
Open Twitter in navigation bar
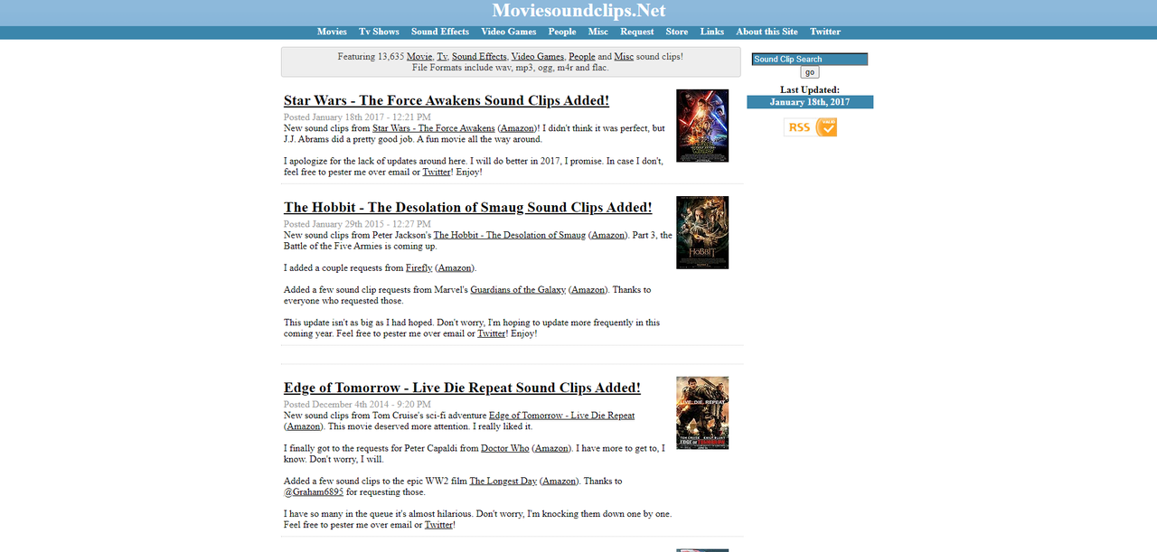pyautogui.click(x=825, y=32)
